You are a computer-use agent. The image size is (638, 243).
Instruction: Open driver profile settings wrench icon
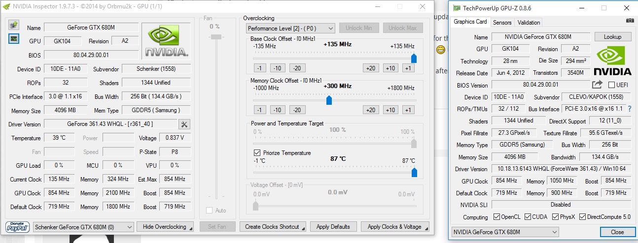pos(184,124)
